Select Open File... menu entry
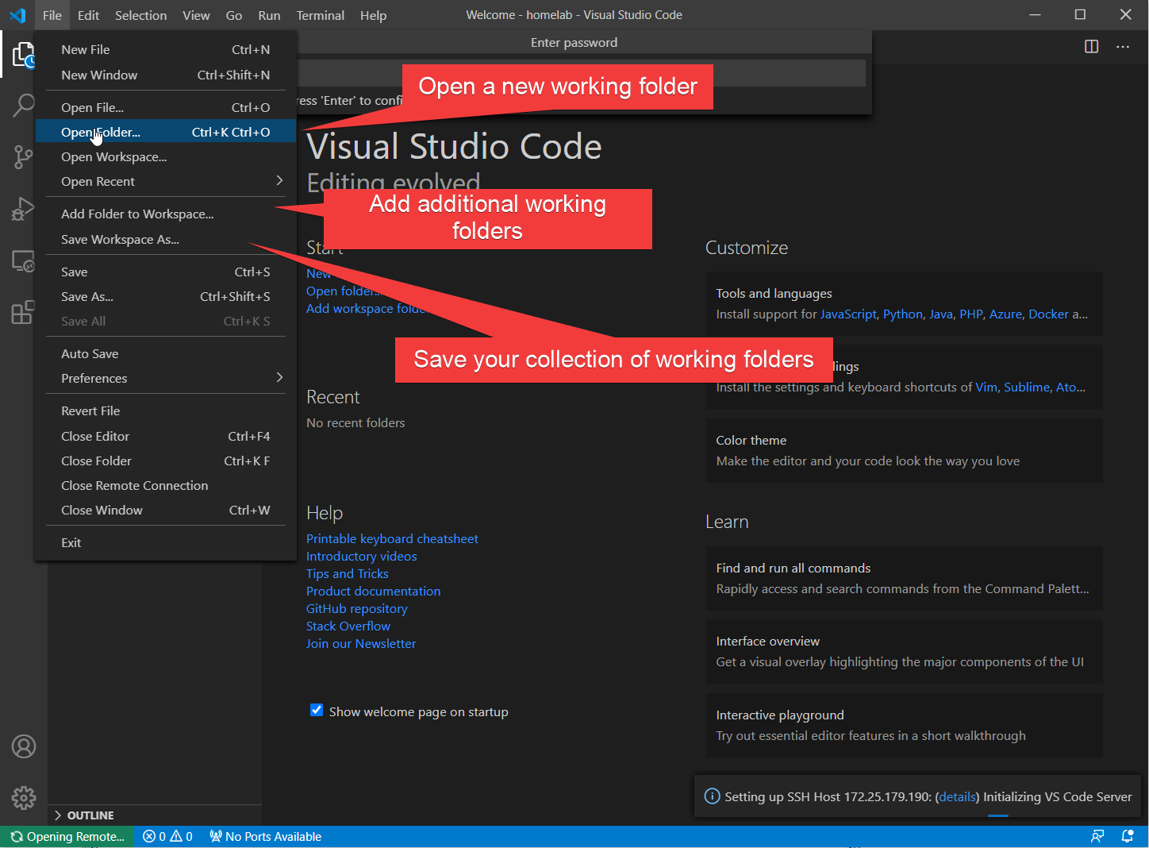 tap(166, 107)
